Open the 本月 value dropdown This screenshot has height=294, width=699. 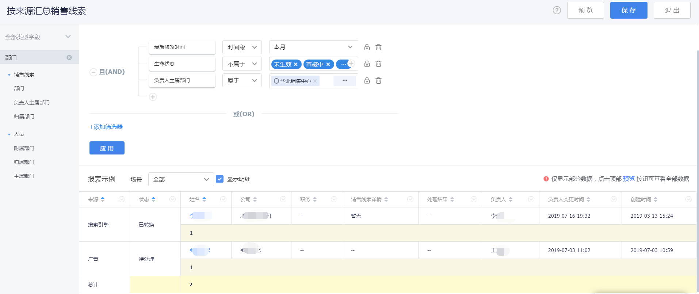coord(314,47)
